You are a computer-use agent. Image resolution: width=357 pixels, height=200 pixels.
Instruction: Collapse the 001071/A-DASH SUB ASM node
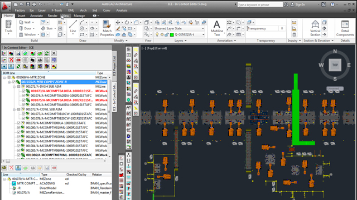[x=14, y=87]
